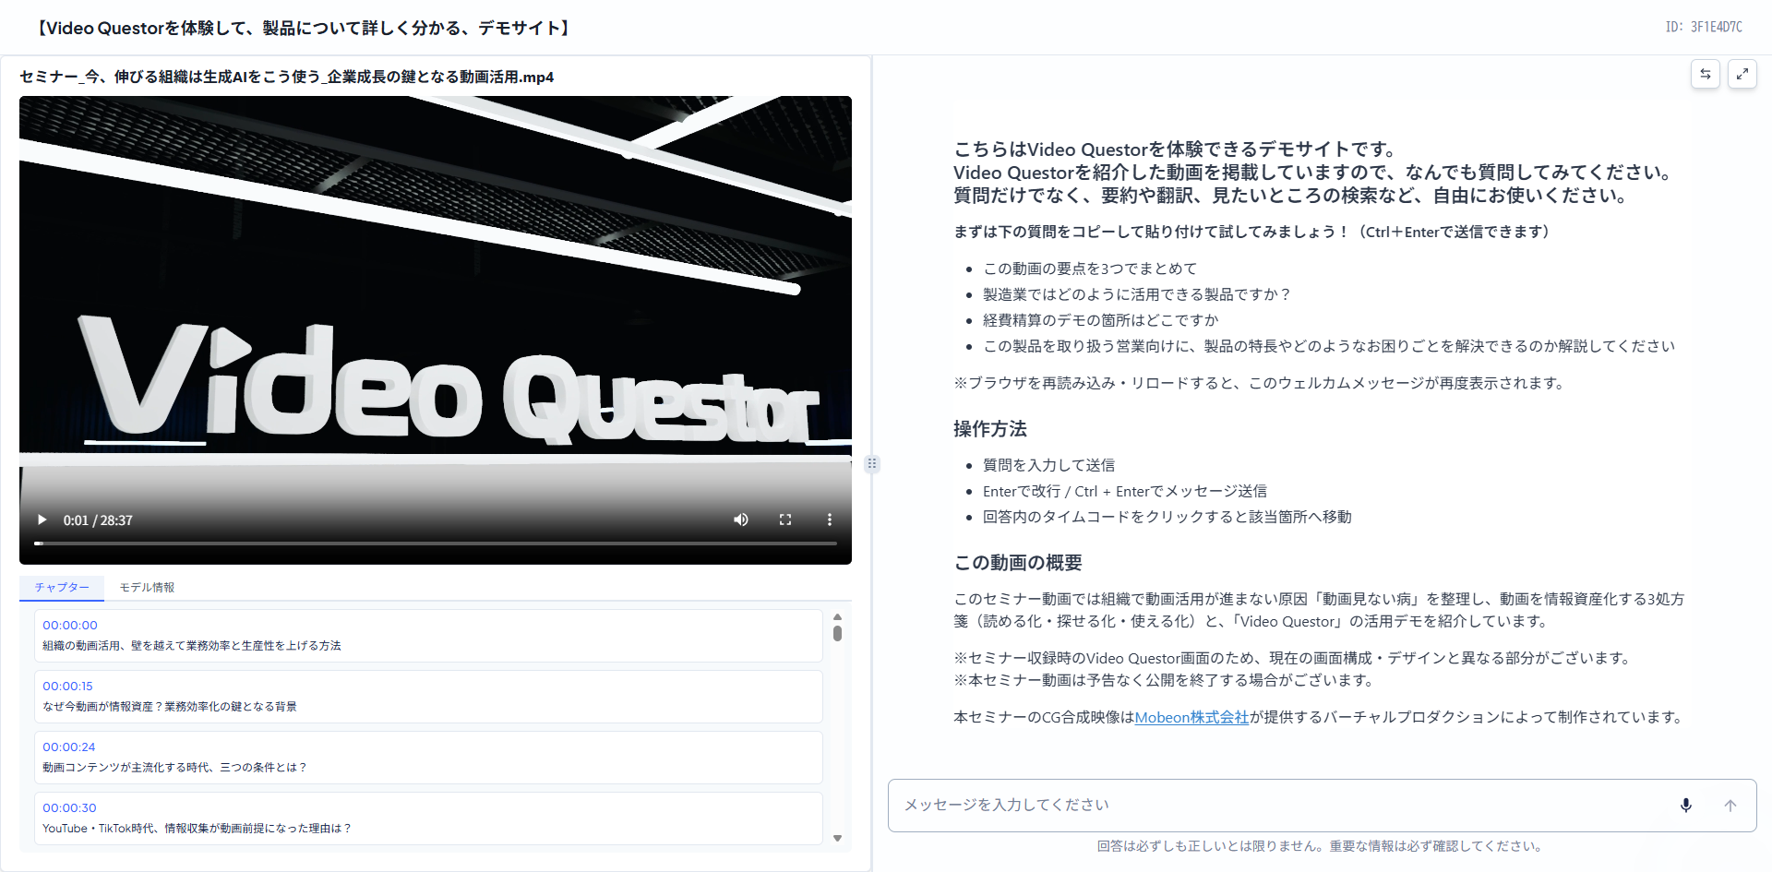The image size is (1772, 872).
Task: Click the chapter list scrollbar
Action: coord(838,633)
